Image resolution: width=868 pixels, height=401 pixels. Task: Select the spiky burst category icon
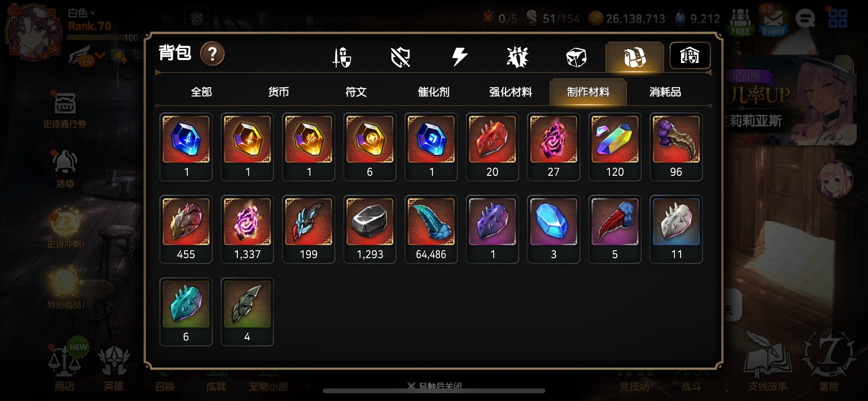[517, 57]
